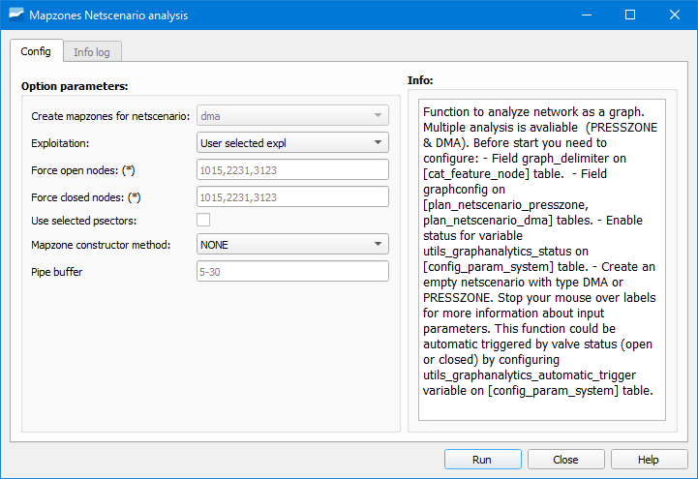Click inside the Info description text box
This screenshot has width=698, height=479.
tap(541, 259)
